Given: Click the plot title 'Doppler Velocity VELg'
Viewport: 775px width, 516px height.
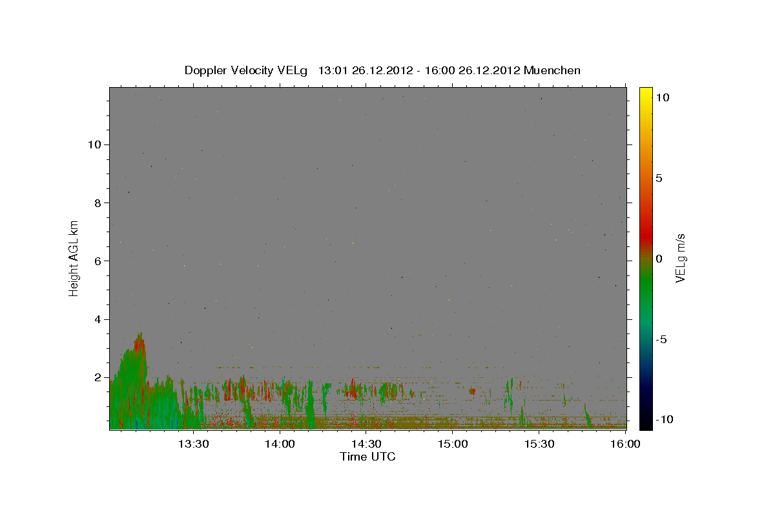Looking at the screenshot, I should point(247,70).
